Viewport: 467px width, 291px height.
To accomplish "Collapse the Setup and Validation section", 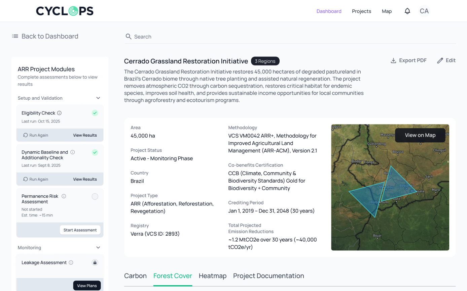I will tap(98, 98).
